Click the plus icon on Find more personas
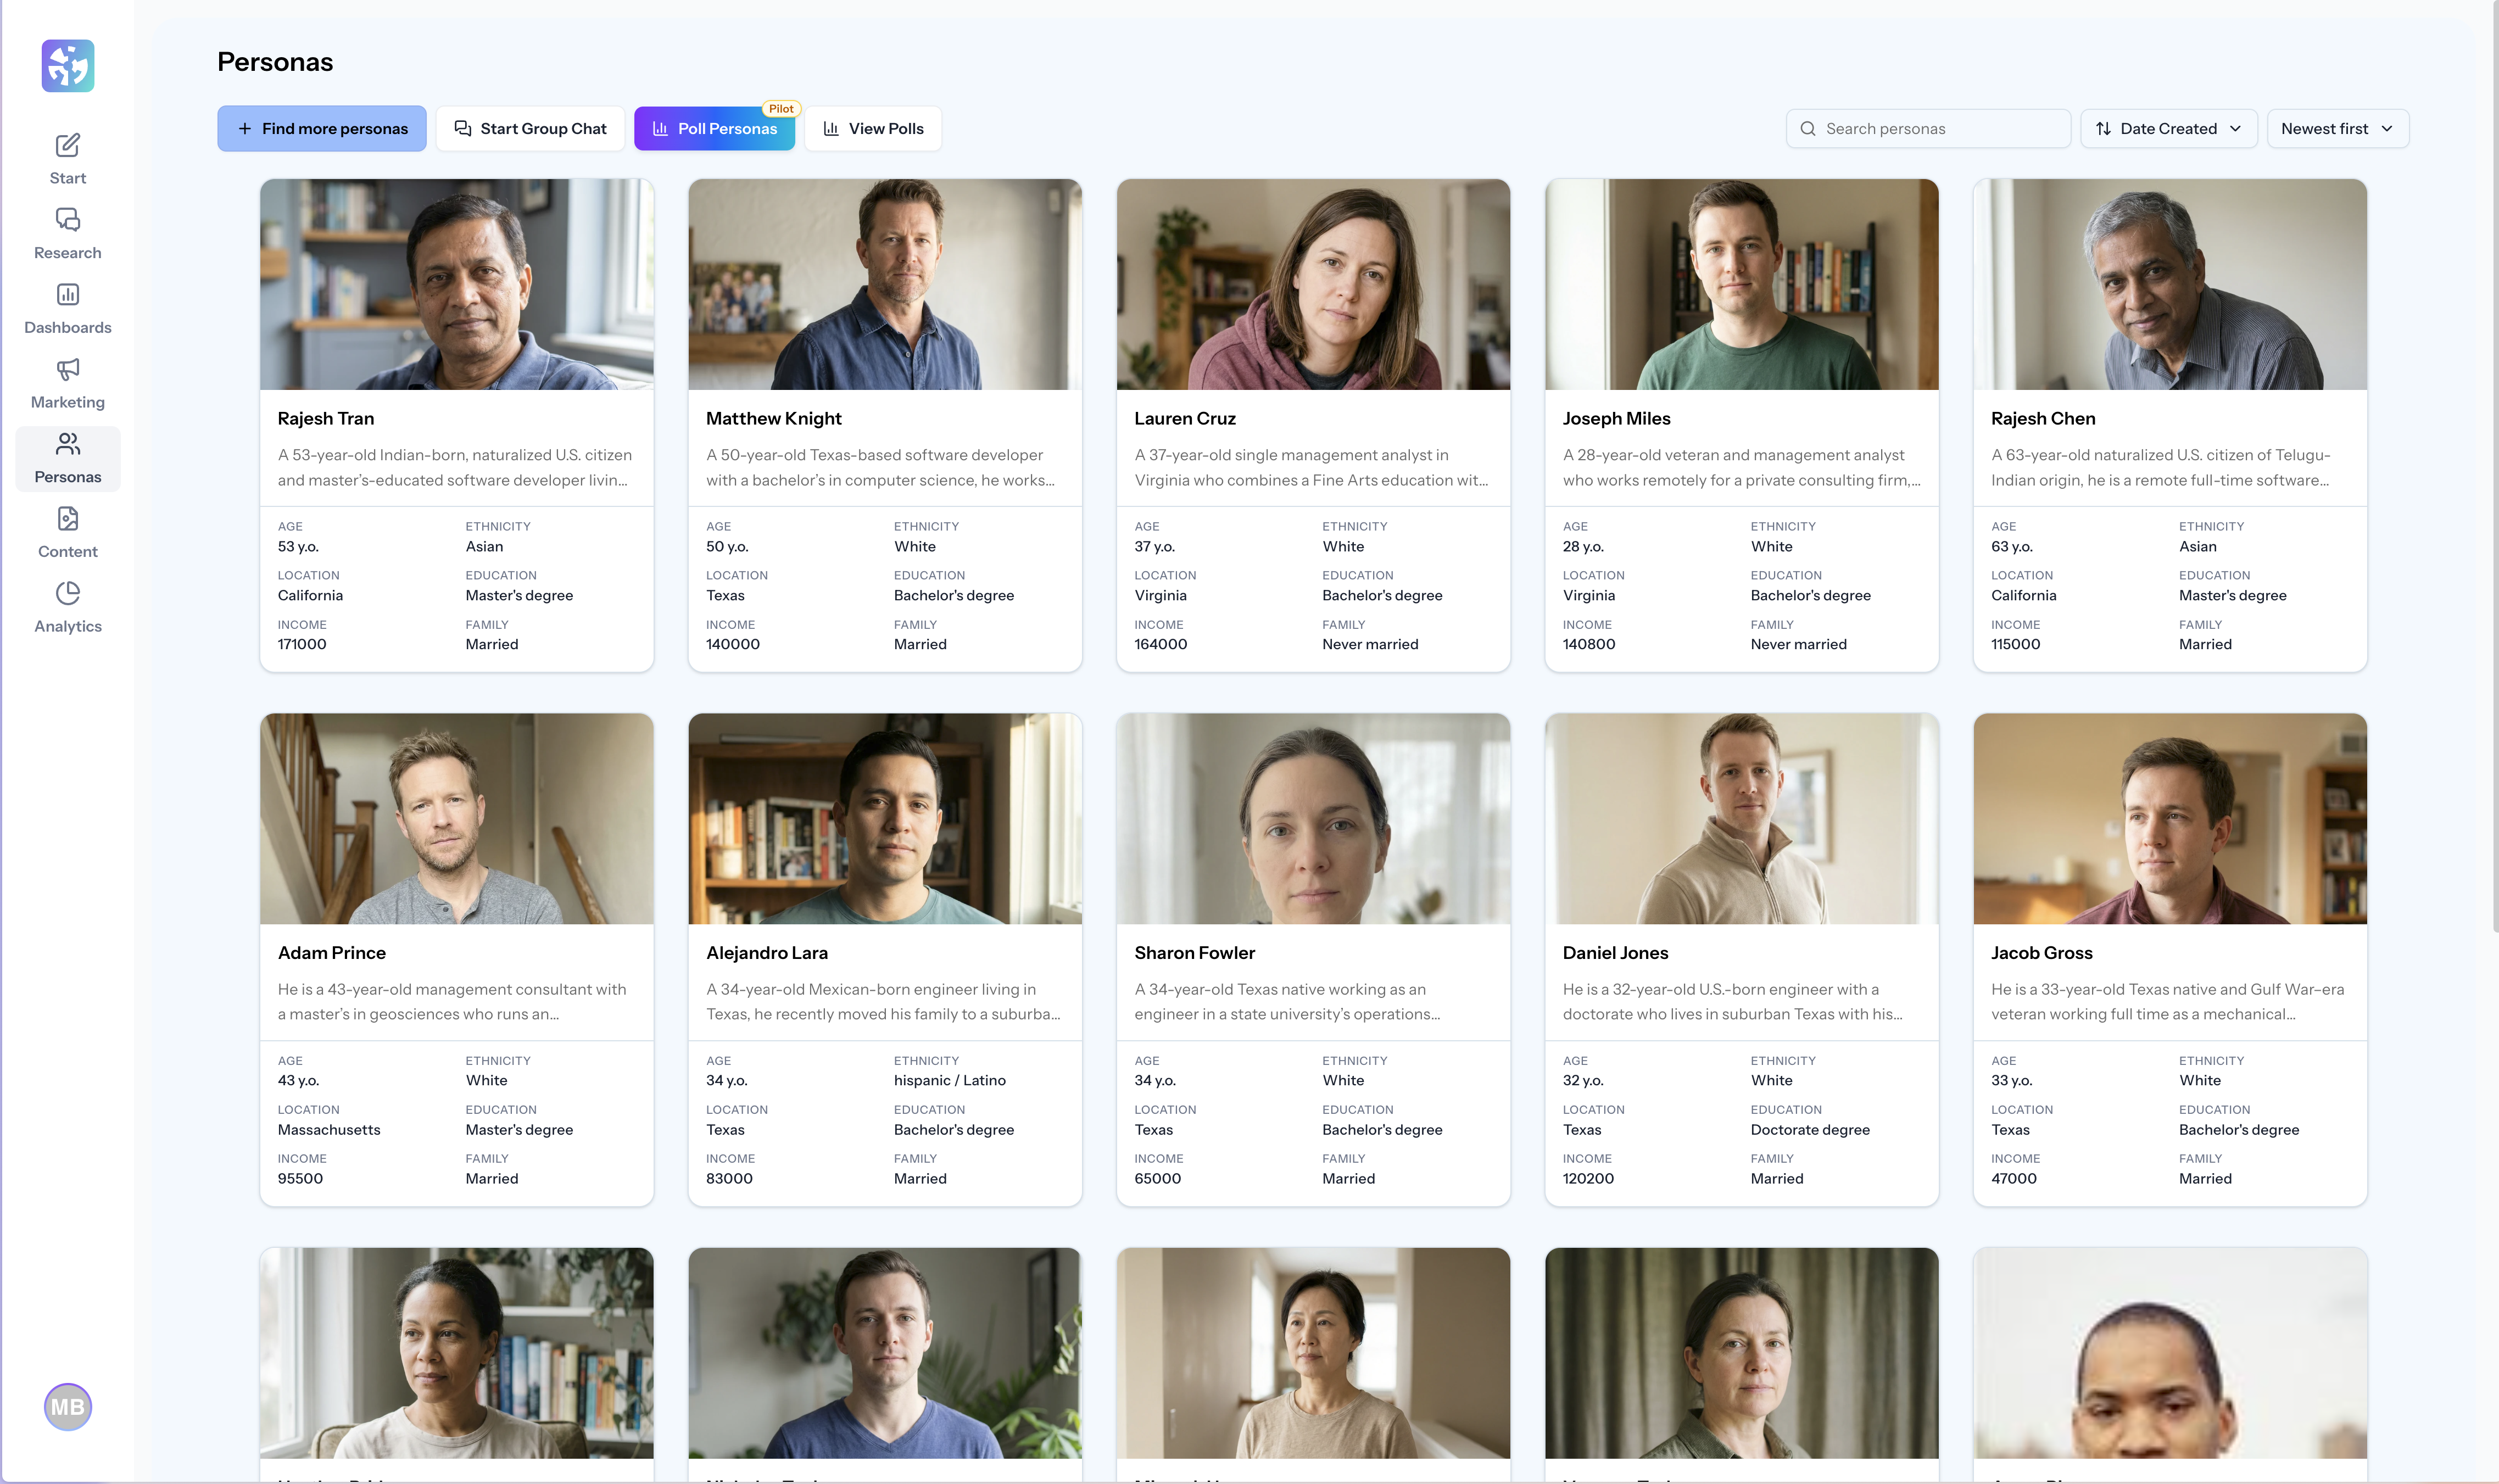Image resolution: width=2499 pixels, height=1484 pixels. (x=245, y=129)
